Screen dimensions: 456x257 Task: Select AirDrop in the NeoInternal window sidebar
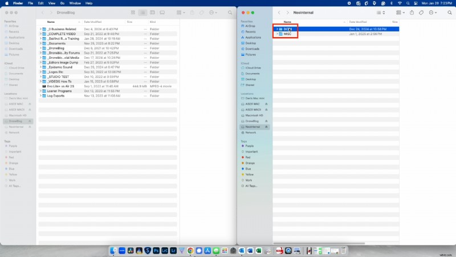click(x=250, y=26)
